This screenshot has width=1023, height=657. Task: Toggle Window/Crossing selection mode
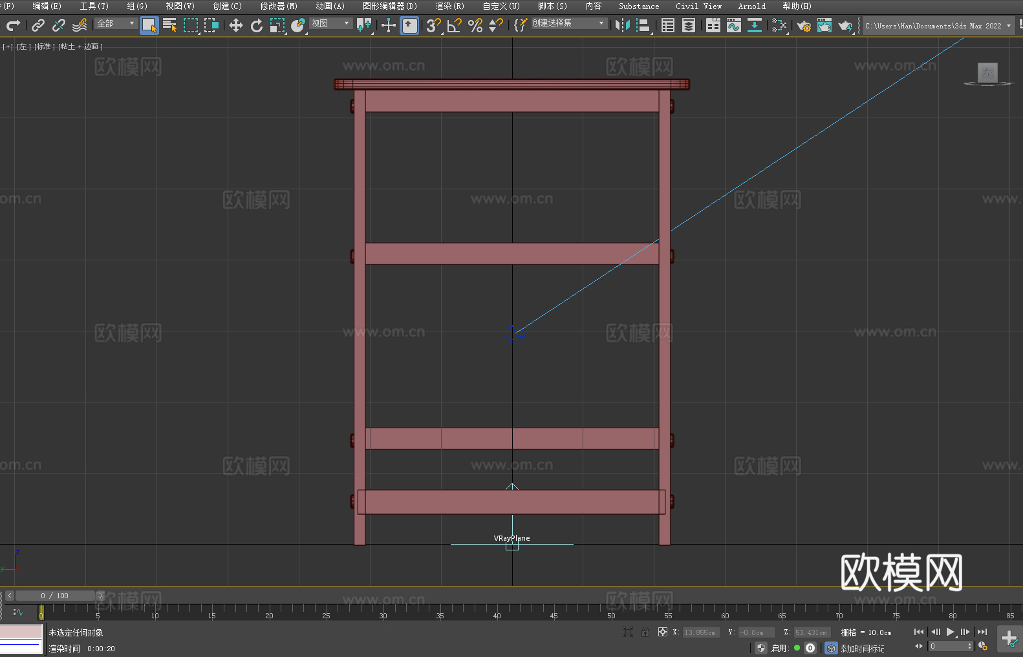pyautogui.click(x=211, y=25)
